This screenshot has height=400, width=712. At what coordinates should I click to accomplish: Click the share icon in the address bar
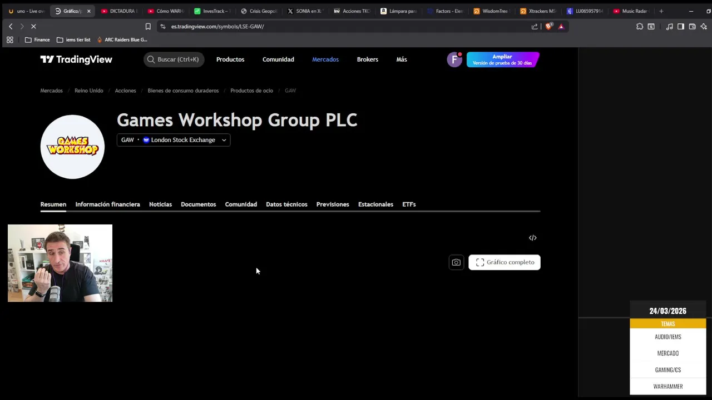coord(535,26)
